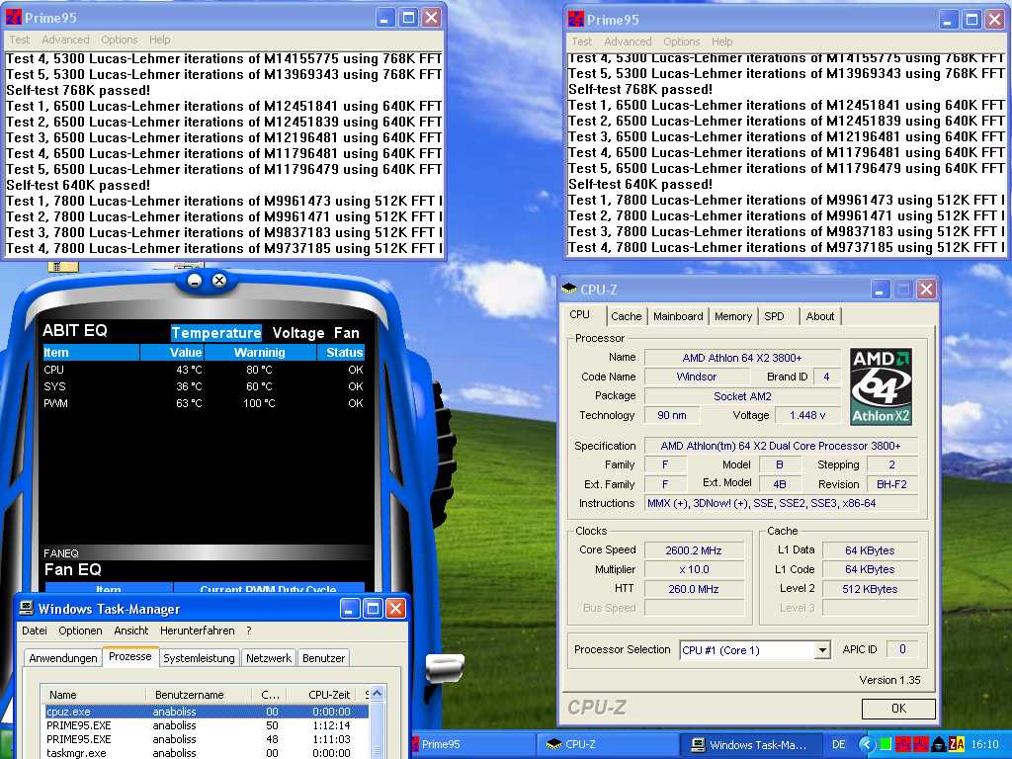Image resolution: width=1012 pixels, height=759 pixels.
Task: Switch to the About tab in CPU-Z
Action: click(x=819, y=316)
